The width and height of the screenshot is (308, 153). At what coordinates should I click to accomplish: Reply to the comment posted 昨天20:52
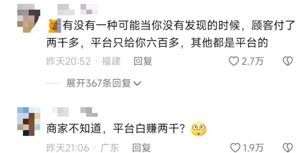click(143, 61)
